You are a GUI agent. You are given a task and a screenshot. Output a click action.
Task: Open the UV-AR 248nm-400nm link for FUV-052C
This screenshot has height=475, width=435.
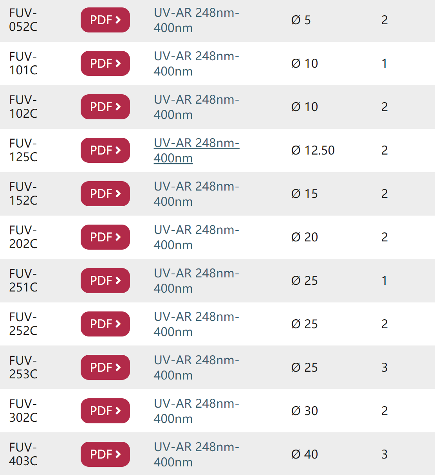click(x=196, y=20)
